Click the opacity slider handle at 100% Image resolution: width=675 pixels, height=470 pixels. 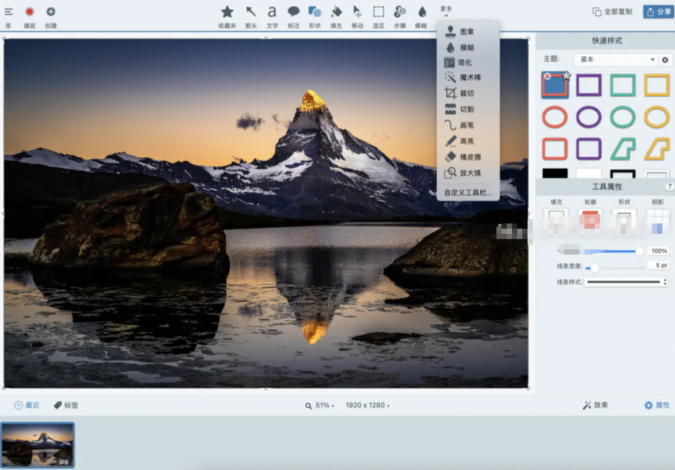click(639, 251)
